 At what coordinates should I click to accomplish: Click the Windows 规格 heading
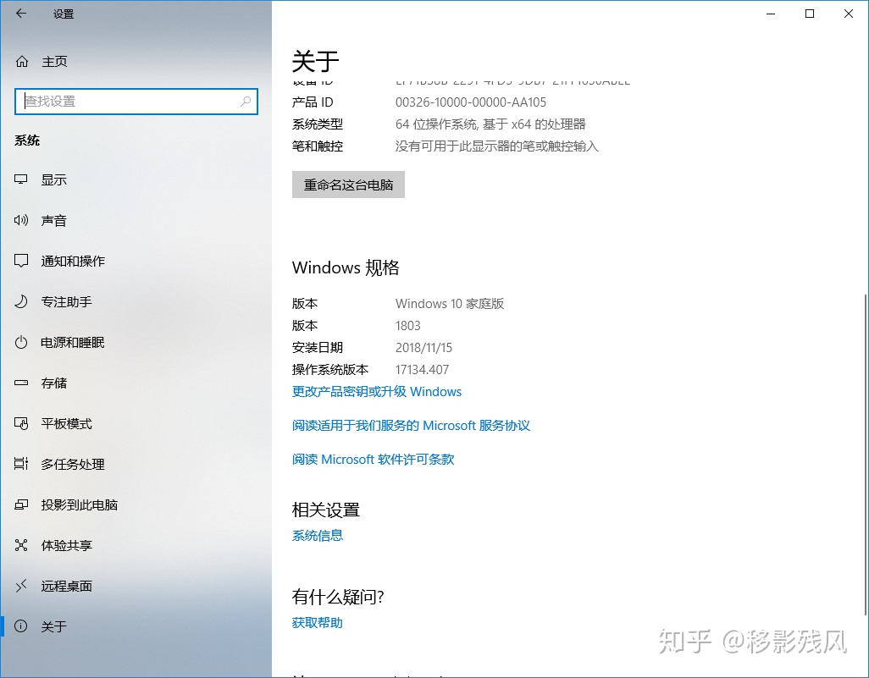click(346, 267)
